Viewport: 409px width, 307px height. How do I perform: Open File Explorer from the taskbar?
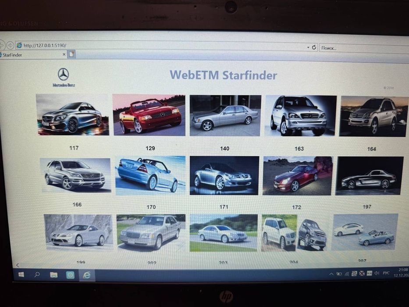[x=54, y=275]
